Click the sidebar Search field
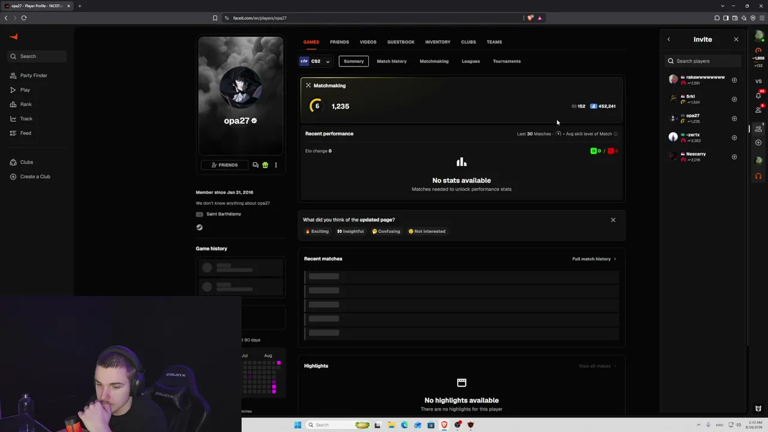Viewport: 768px width, 432px height. [x=37, y=56]
